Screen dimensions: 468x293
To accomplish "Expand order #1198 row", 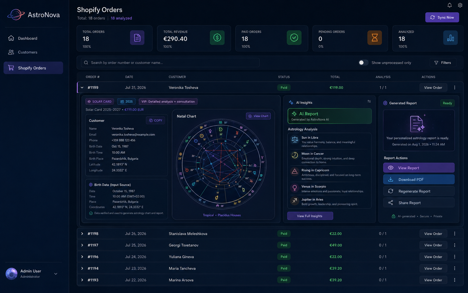I will pyautogui.click(x=82, y=234).
